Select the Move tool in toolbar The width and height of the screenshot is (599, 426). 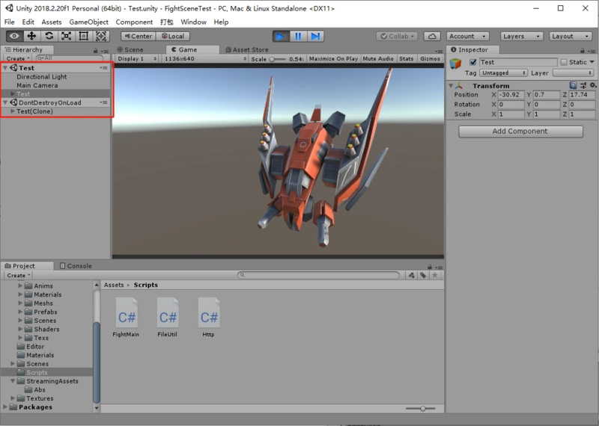point(31,36)
